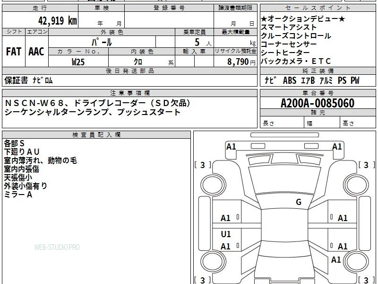Select inspector note 天張傷小

click(x=18, y=177)
